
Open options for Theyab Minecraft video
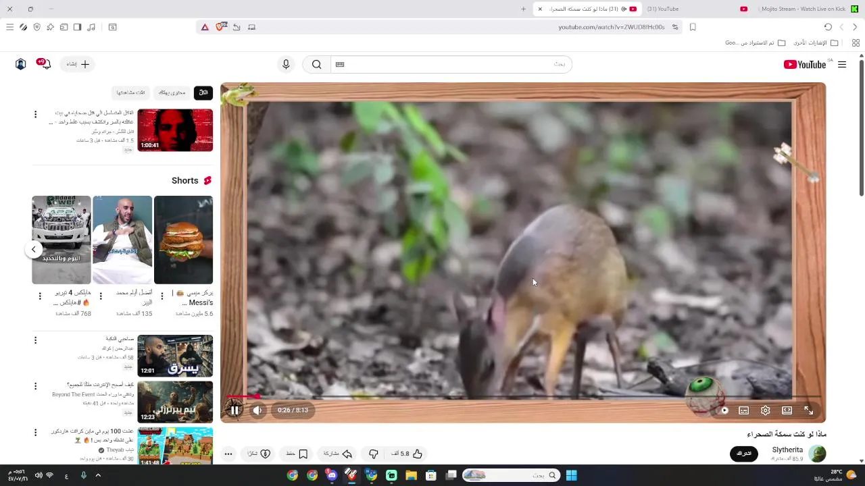click(36, 432)
